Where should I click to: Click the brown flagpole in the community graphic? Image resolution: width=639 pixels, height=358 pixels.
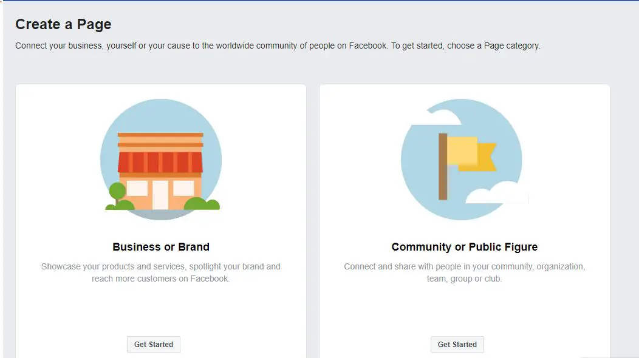[x=443, y=167]
